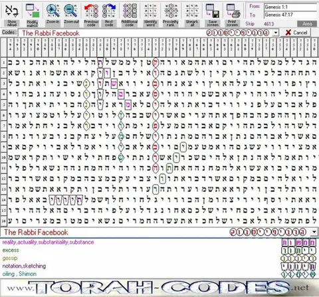Click yellow Hebrew letters legend for gossip
The image size is (319, 297).
point(298,258)
